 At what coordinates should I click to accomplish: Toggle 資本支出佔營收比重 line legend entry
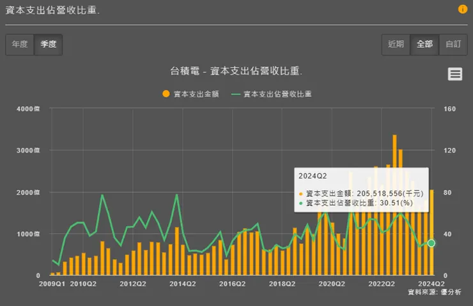coord(271,94)
